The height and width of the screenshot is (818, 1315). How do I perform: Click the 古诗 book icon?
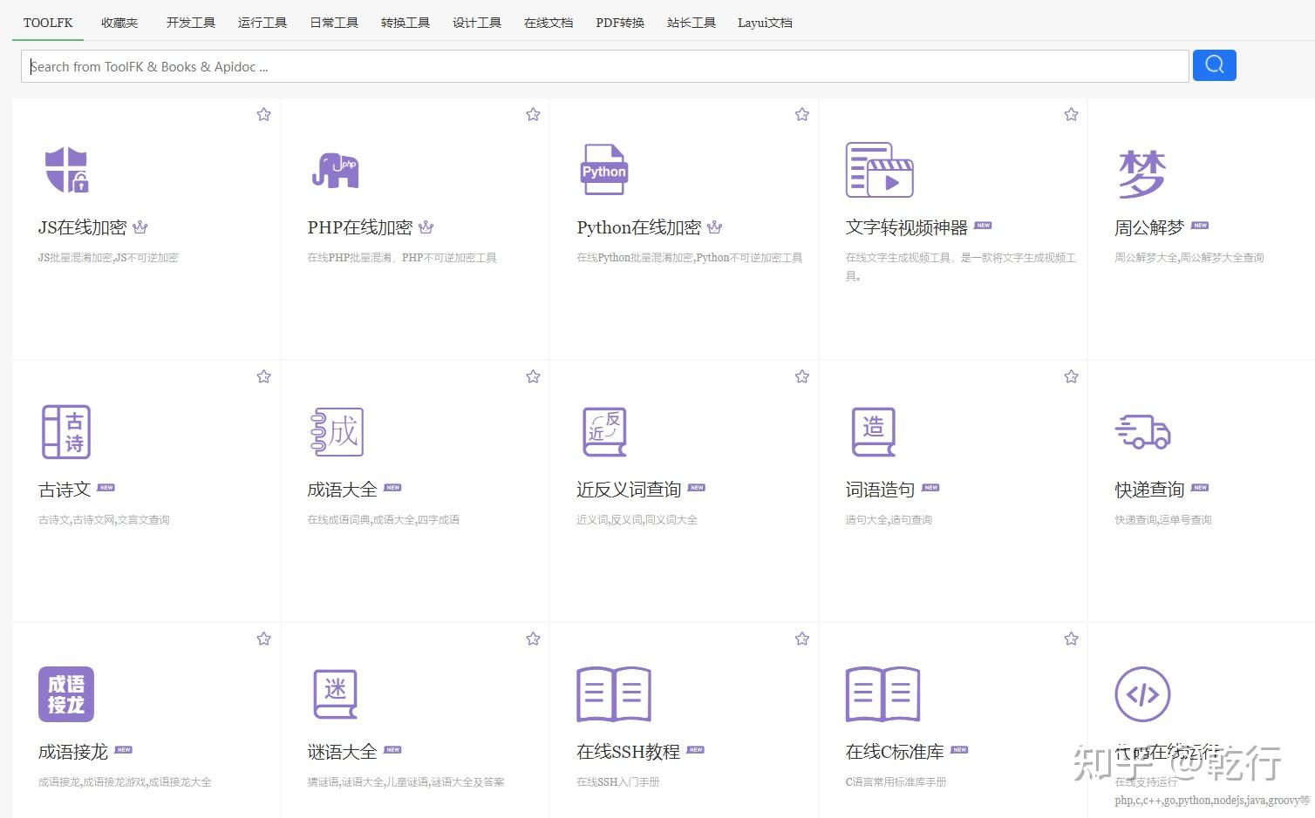tap(66, 432)
